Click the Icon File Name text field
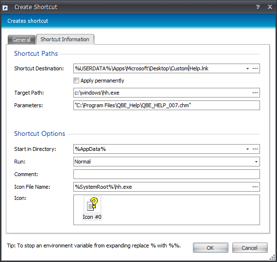The image size is (277, 262). (x=162, y=187)
